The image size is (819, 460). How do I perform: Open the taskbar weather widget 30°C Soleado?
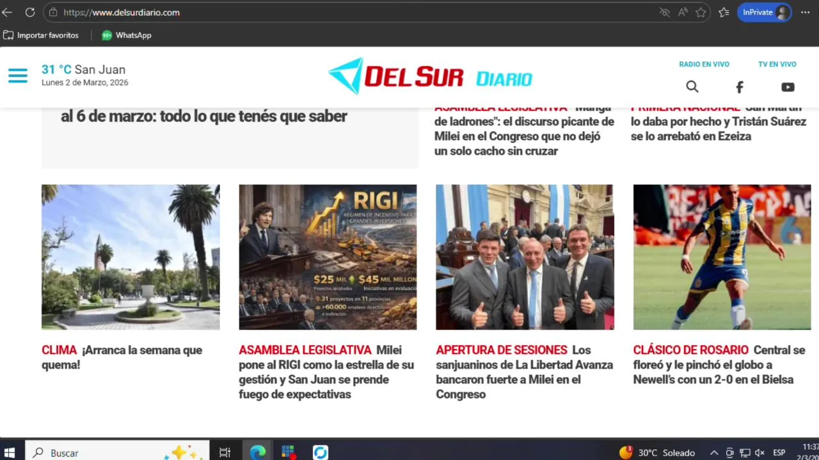tap(657, 452)
